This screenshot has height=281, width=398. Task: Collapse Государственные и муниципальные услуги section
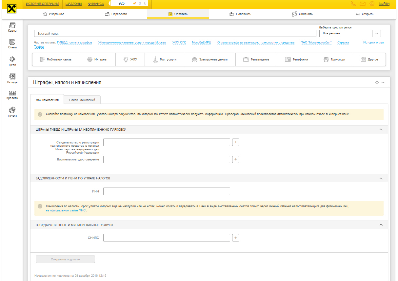[381, 225]
